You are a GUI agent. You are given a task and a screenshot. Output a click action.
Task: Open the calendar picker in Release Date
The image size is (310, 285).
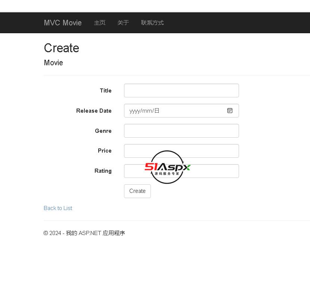230,111
